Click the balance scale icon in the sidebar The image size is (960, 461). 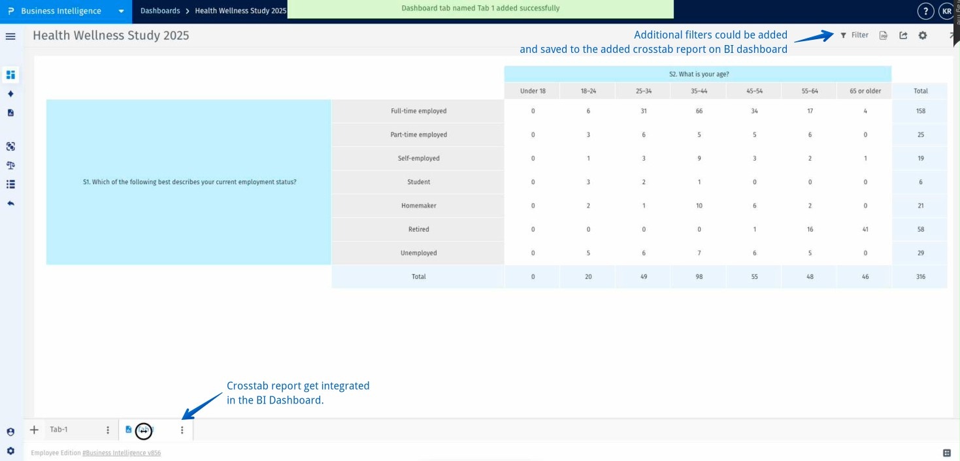[x=10, y=165]
